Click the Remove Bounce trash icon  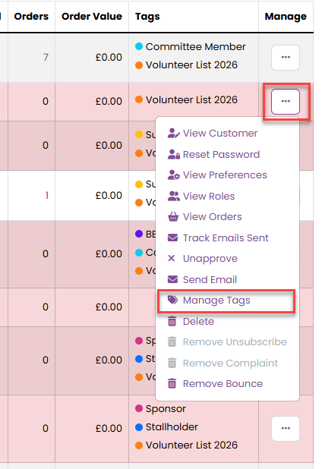(172, 383)
